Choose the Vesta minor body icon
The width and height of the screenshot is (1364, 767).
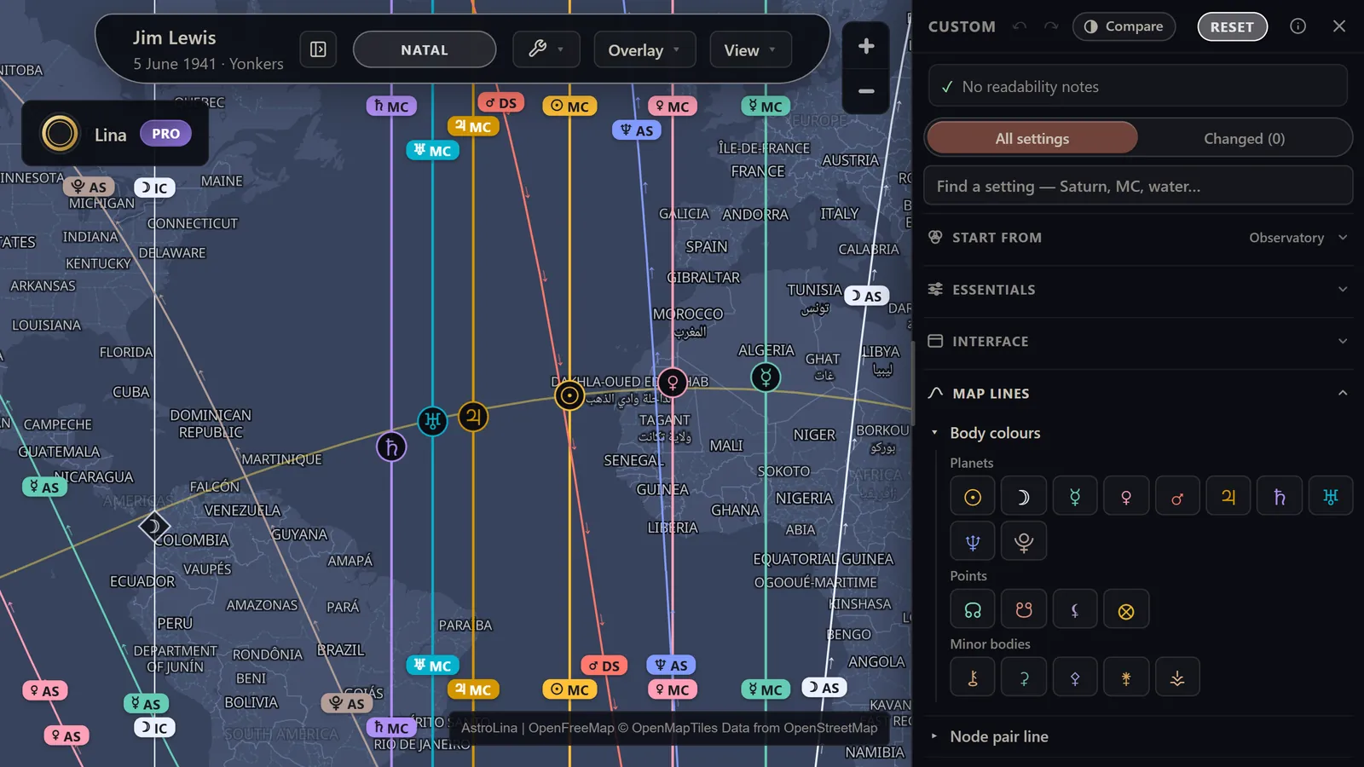coord(1177,678)
